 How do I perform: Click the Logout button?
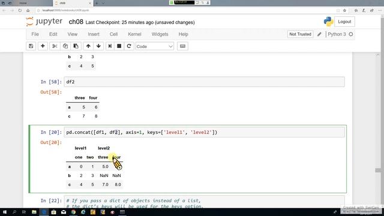pos(344,22)
